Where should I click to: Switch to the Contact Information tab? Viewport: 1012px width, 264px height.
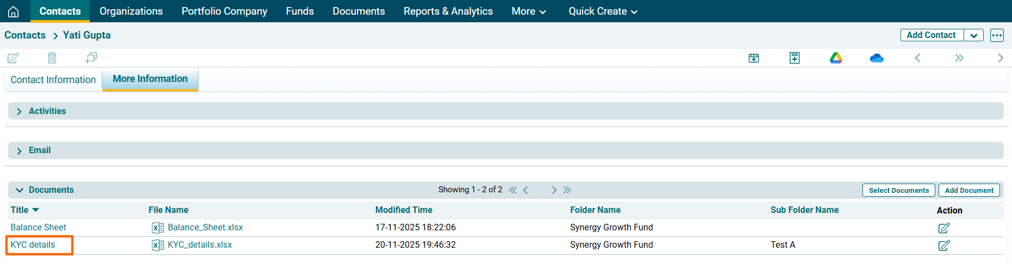53,80
